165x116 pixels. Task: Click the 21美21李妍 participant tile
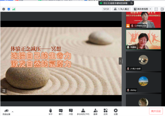tap(143, 61)
